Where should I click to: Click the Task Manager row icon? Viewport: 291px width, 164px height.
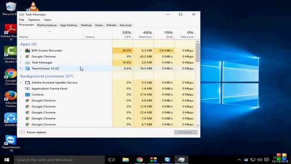[x=27, y=62]
